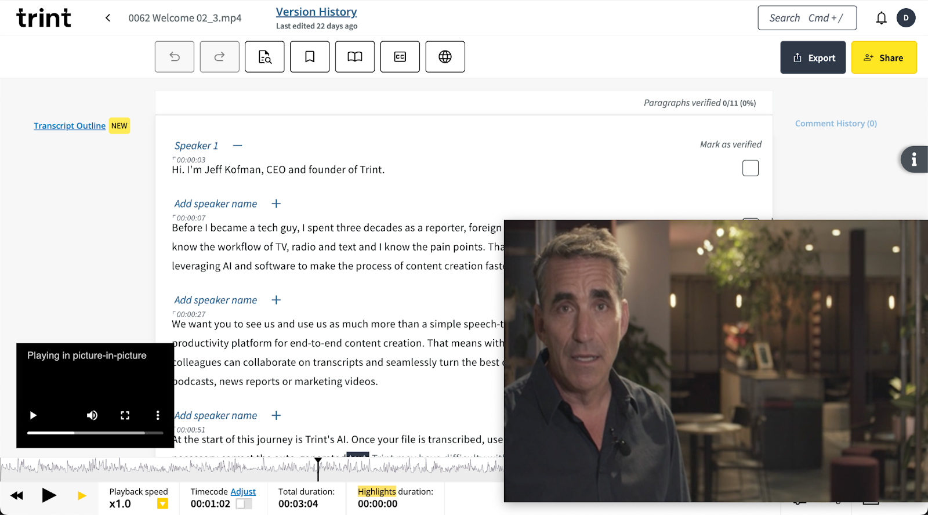This screenshot has width=928, height=515.
Task: Click the file name 0062 Welcome 02_3.mp4
Action: (185, 18)
